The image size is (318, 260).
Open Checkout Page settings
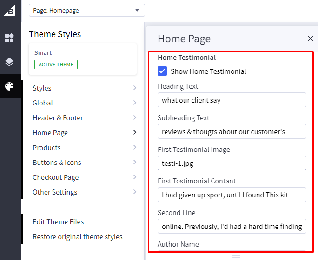point(84,177)
